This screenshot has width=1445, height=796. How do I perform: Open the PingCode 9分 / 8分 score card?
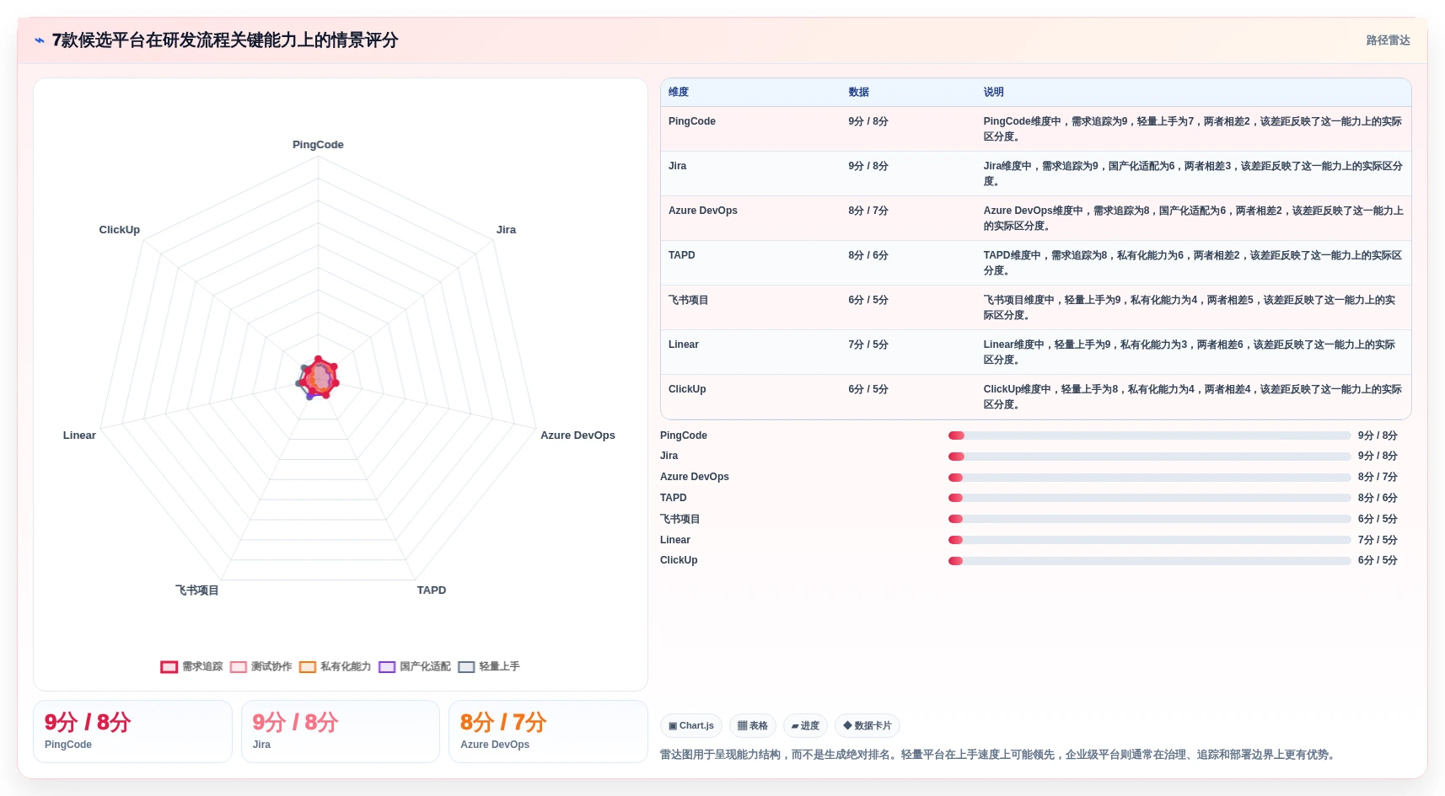132,731
